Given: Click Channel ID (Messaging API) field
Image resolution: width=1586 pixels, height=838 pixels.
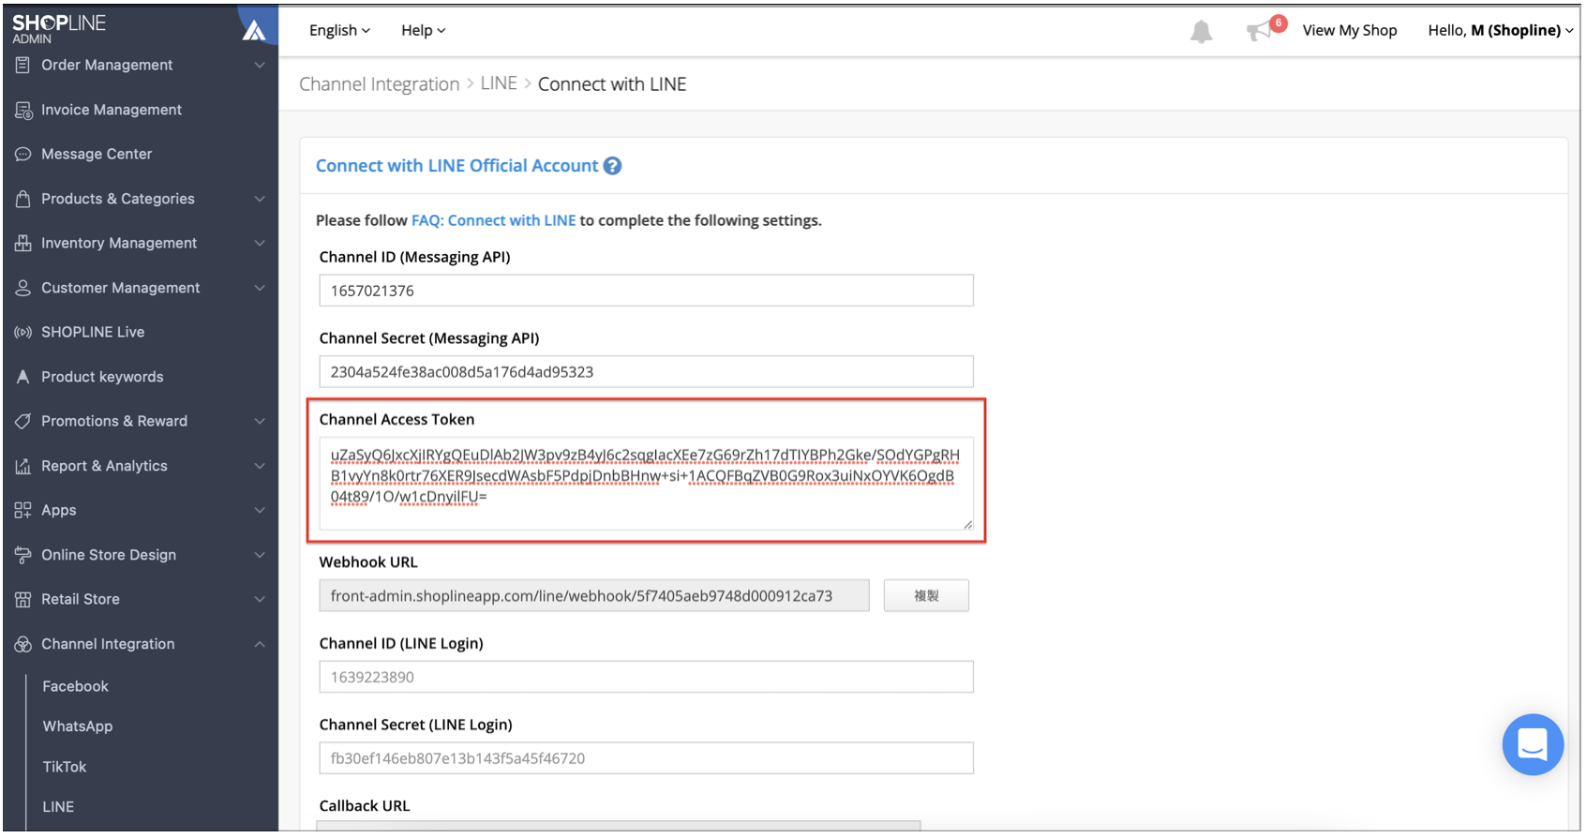Looking at the screenshot, I should click(646, 291).
